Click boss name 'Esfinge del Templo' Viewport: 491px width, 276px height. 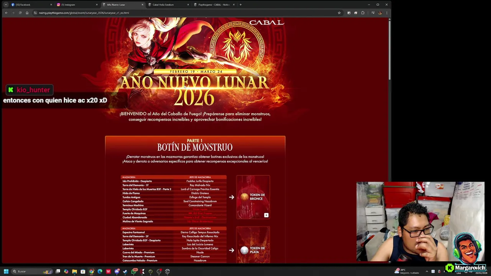(x=200, y=197)
